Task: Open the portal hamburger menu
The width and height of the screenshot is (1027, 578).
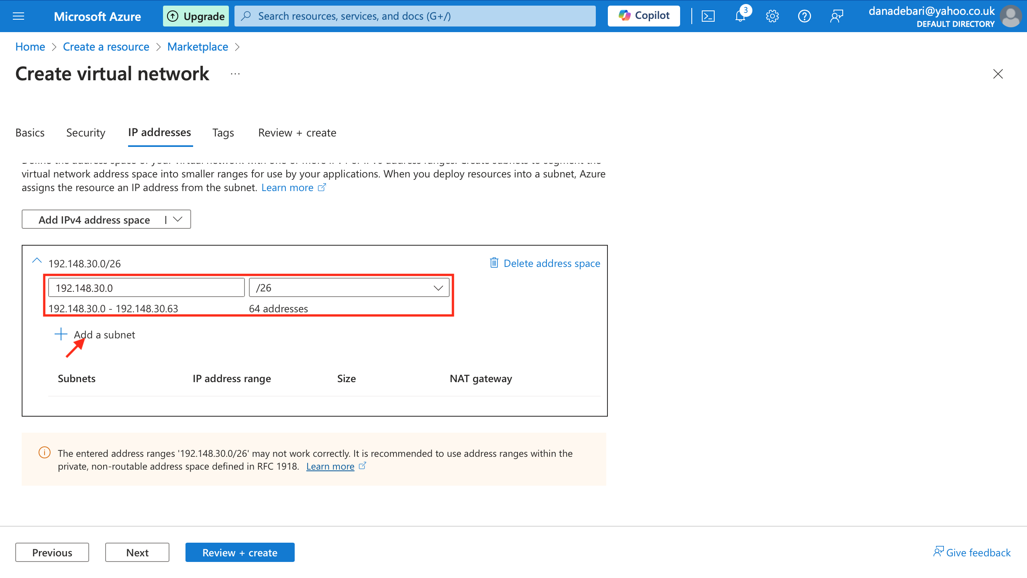Action: (x=18, y=16)
